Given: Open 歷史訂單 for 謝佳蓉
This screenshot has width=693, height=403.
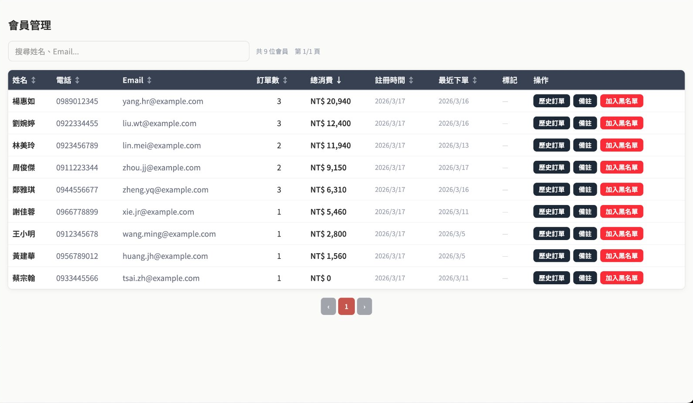Looking at the screenshot, I should 551,212.
